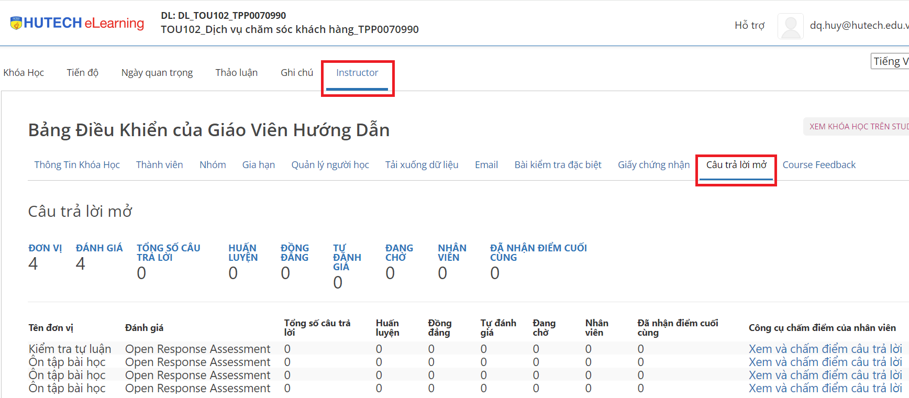Open the Thảo luận discussion tab

pyautogui.click(x=236, y=73)
